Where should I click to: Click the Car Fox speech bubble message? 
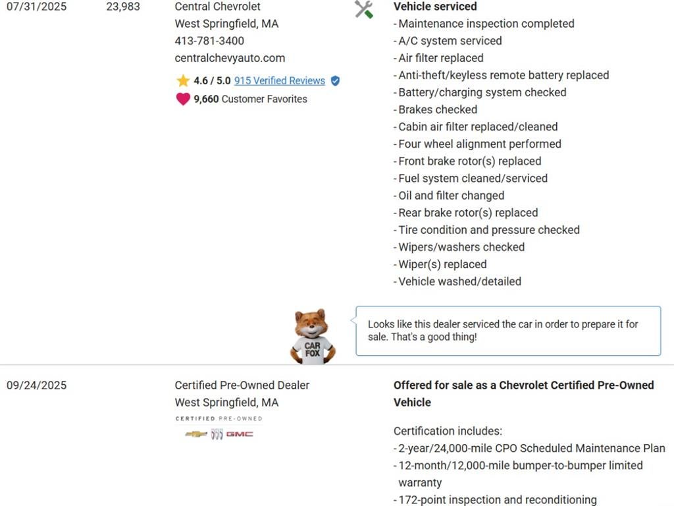(507, 331)
